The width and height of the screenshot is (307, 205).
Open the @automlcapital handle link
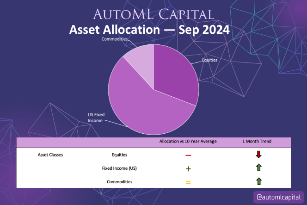click(x=278, y=197)
